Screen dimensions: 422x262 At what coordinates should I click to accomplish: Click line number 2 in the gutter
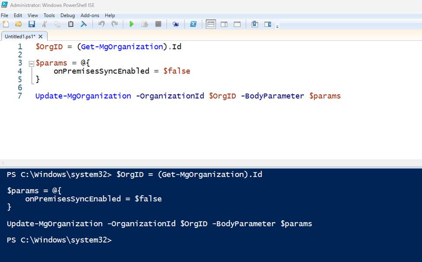point(20,55)
